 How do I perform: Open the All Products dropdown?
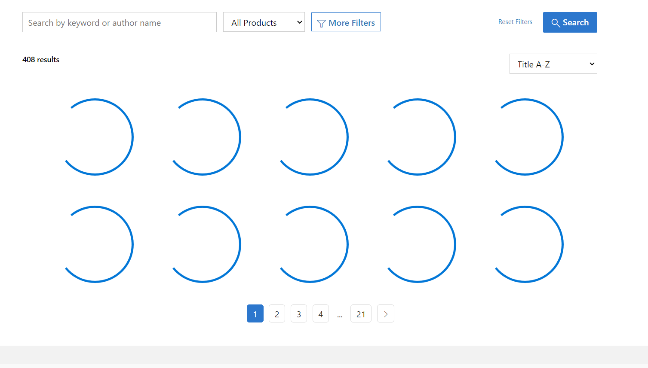point(264,22)
